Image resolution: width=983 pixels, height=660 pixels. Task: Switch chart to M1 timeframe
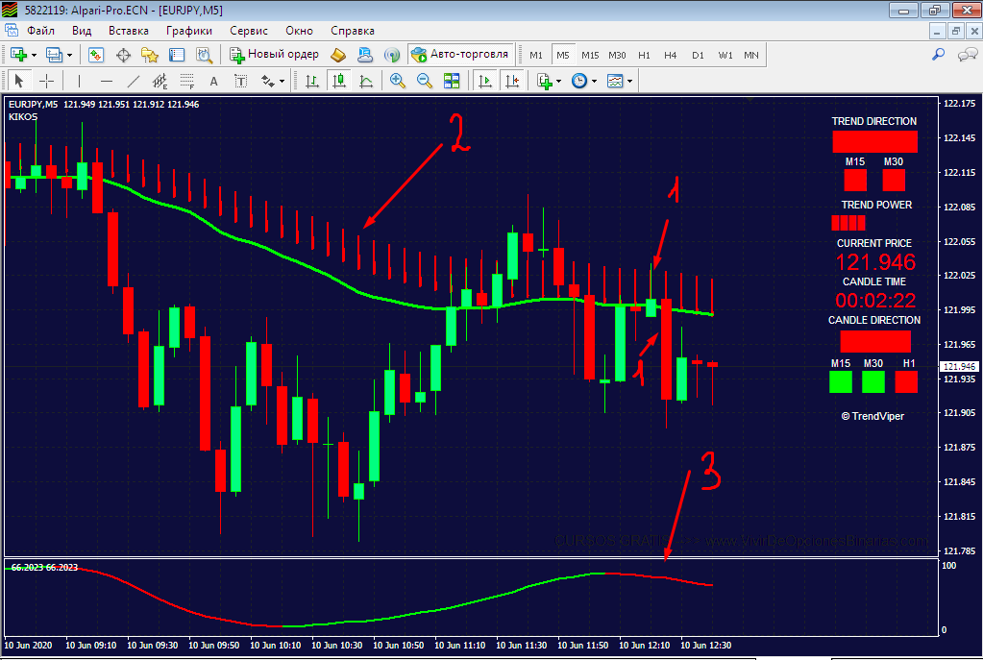tap(536, 55)
